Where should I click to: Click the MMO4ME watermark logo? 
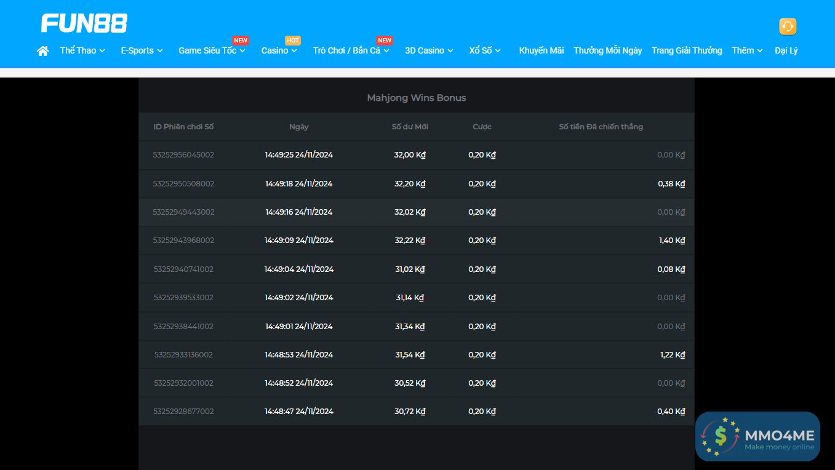click(757, 436)
